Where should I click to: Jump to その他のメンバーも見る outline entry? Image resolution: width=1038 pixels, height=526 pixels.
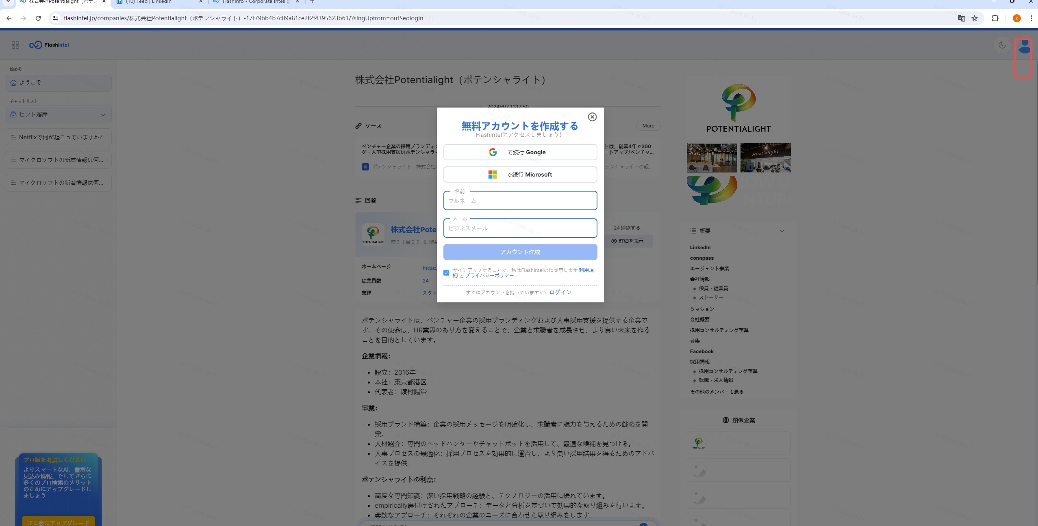pos(717,392)
